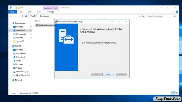Click Downloads in the address path
The width and height of the screenshot is (182, 102).
(44, 16)
